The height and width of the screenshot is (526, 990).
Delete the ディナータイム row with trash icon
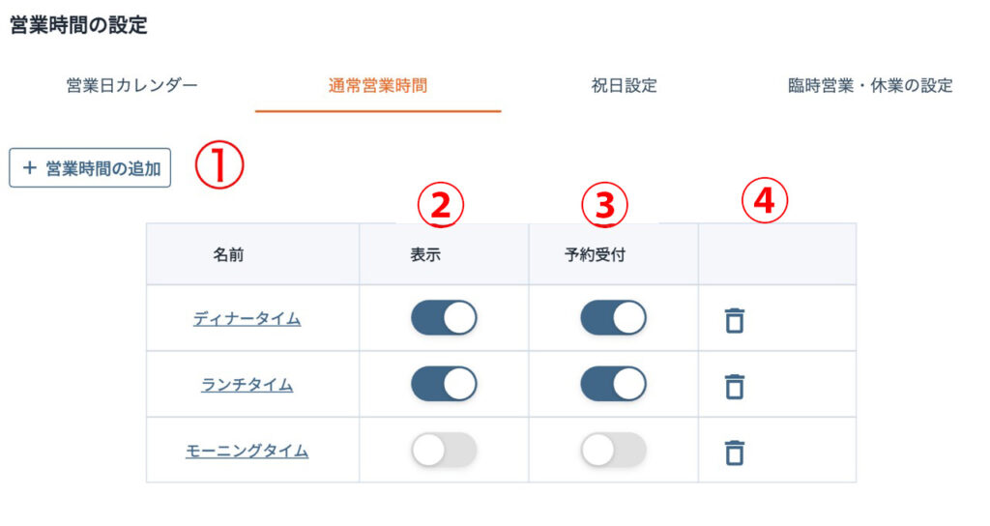735,320
